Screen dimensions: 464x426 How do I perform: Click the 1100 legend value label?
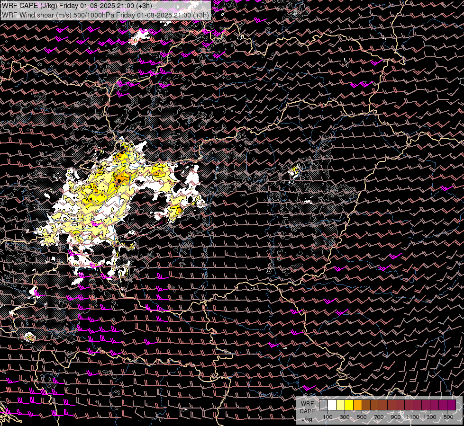tap(412, 417)
